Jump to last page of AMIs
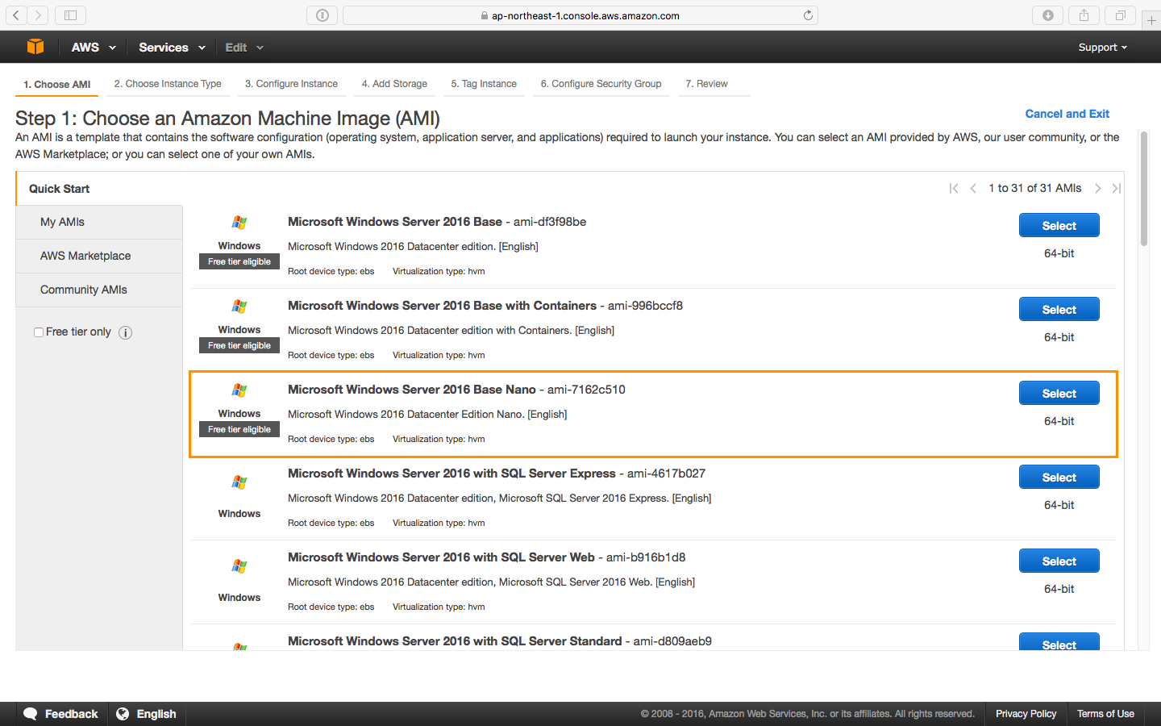 [x=1117, y=188]
